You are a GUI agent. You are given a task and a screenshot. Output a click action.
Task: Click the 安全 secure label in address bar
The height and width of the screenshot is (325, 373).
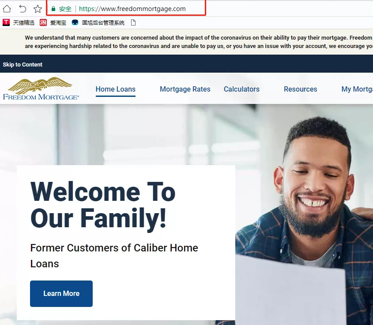pyautogui.click(x=65, y=9)
